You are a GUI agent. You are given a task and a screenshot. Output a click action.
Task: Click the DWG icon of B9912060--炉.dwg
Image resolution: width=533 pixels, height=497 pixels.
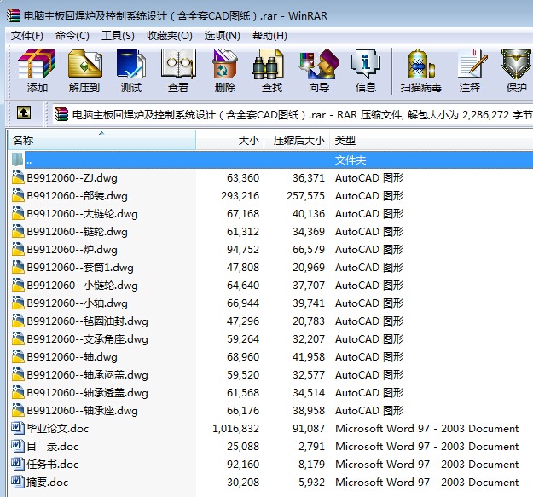tap(18, 249)
